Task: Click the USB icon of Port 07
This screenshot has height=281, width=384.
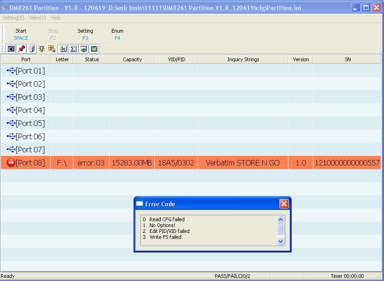Action: pos(11,150)
